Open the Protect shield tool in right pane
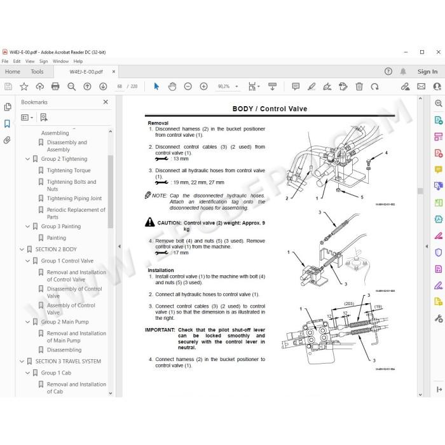 coord(439,252)
